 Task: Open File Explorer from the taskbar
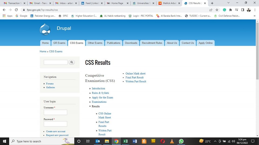(x=107, y=141)
